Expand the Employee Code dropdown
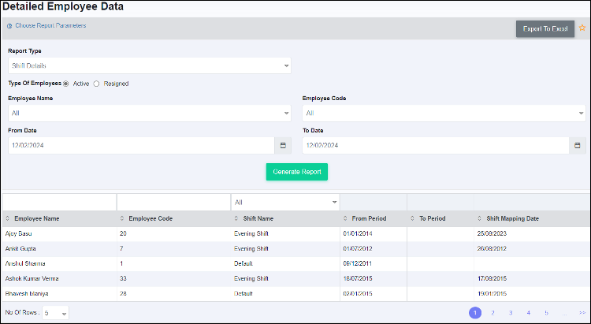The image size is (591, 324). 444,114
